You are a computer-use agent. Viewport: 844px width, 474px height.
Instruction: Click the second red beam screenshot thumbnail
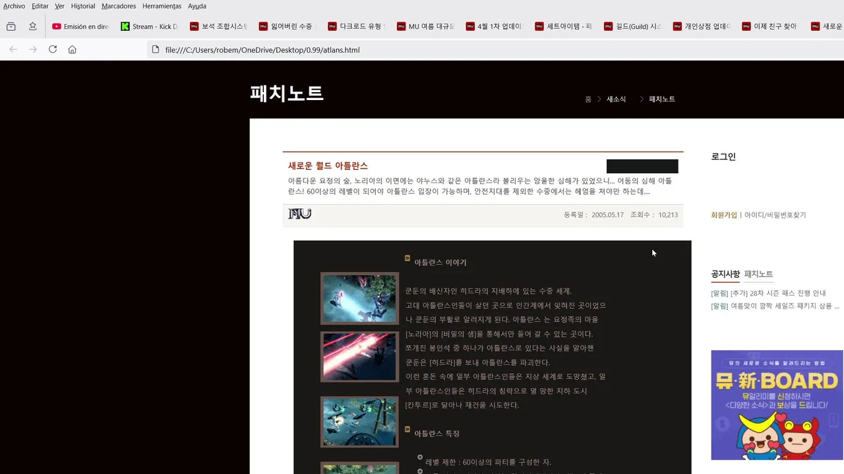[x=359, y=356]
